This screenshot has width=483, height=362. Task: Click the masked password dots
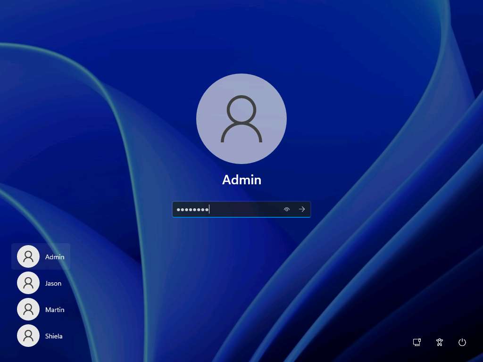192,209
